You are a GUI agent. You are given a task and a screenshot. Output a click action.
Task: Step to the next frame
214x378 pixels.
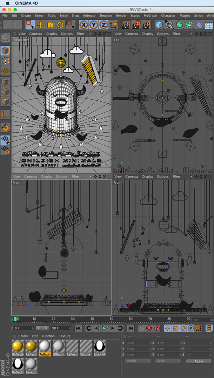pyautogui.click(x=112, y=328)
